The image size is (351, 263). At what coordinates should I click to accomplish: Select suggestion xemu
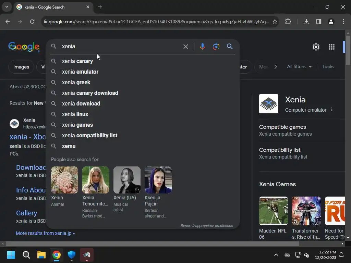click(x=143, y=146)
